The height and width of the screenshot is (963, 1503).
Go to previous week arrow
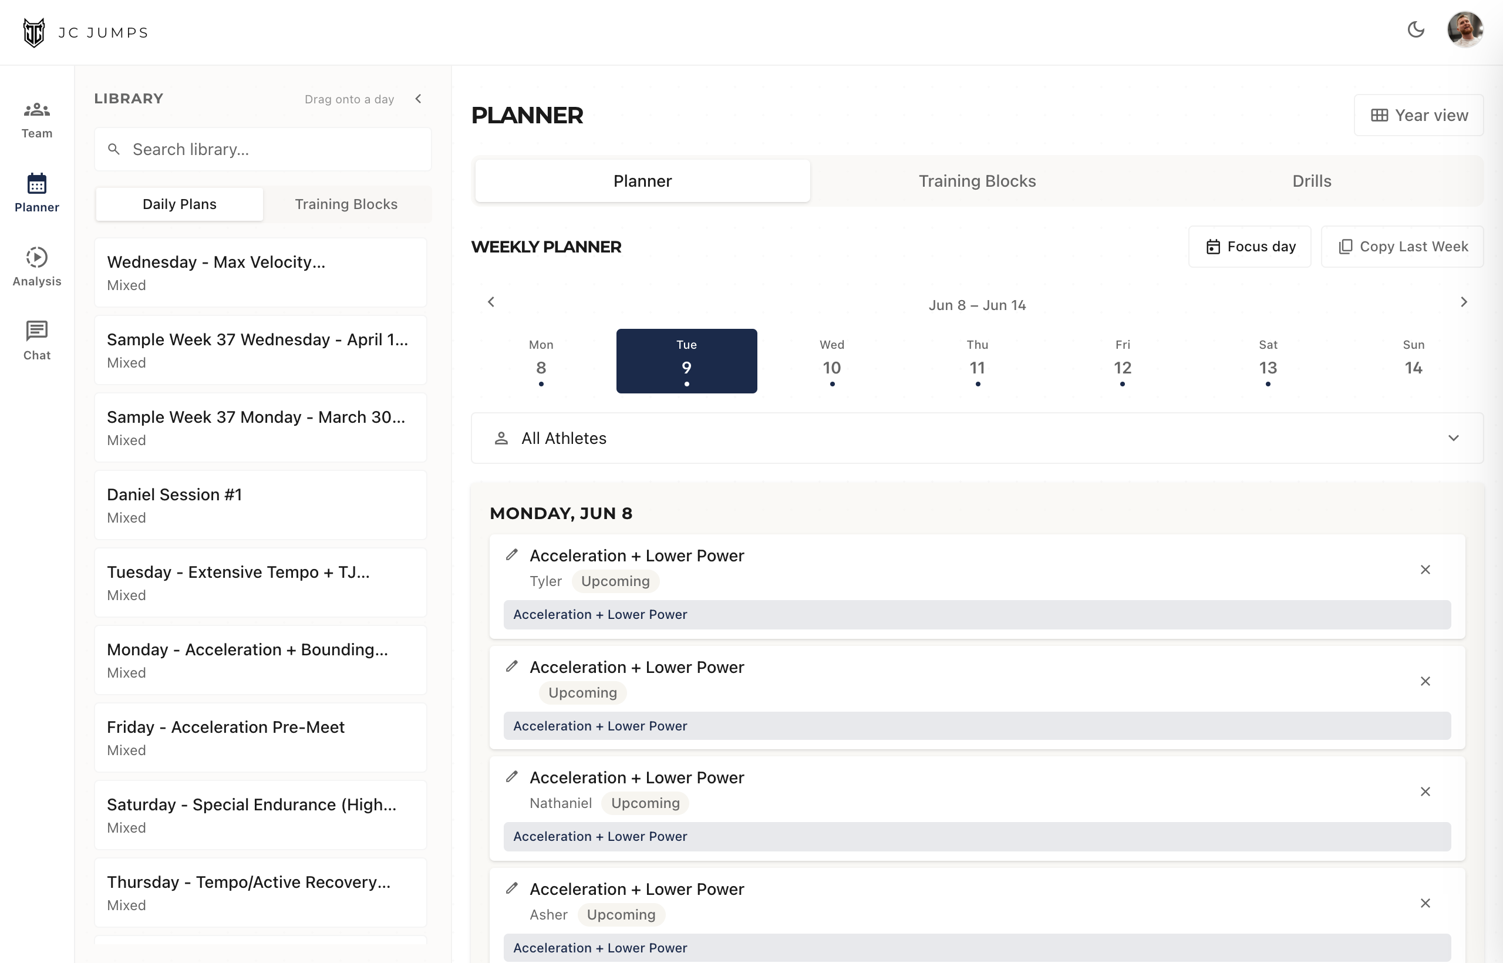491,302
